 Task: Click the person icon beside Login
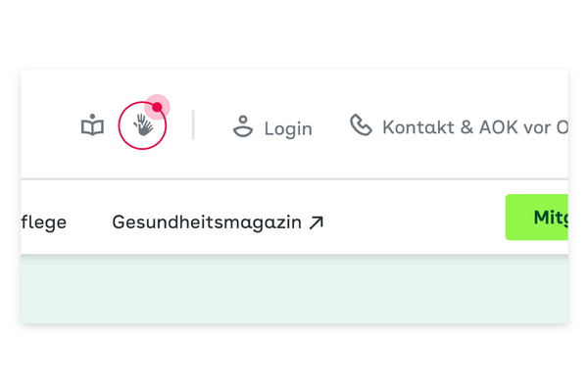243,126
